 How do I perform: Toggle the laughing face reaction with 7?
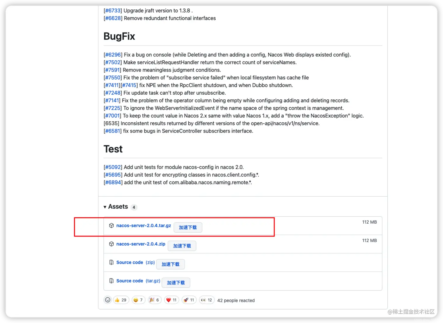click(139, 300)
